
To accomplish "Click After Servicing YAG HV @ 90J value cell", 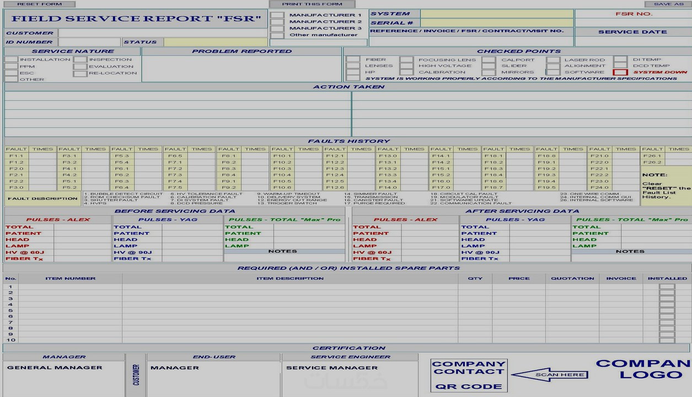I will point(539,253).
